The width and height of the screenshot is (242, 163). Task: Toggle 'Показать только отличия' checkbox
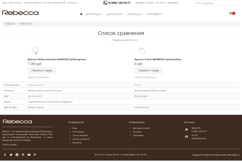click(x=106, y=40)
